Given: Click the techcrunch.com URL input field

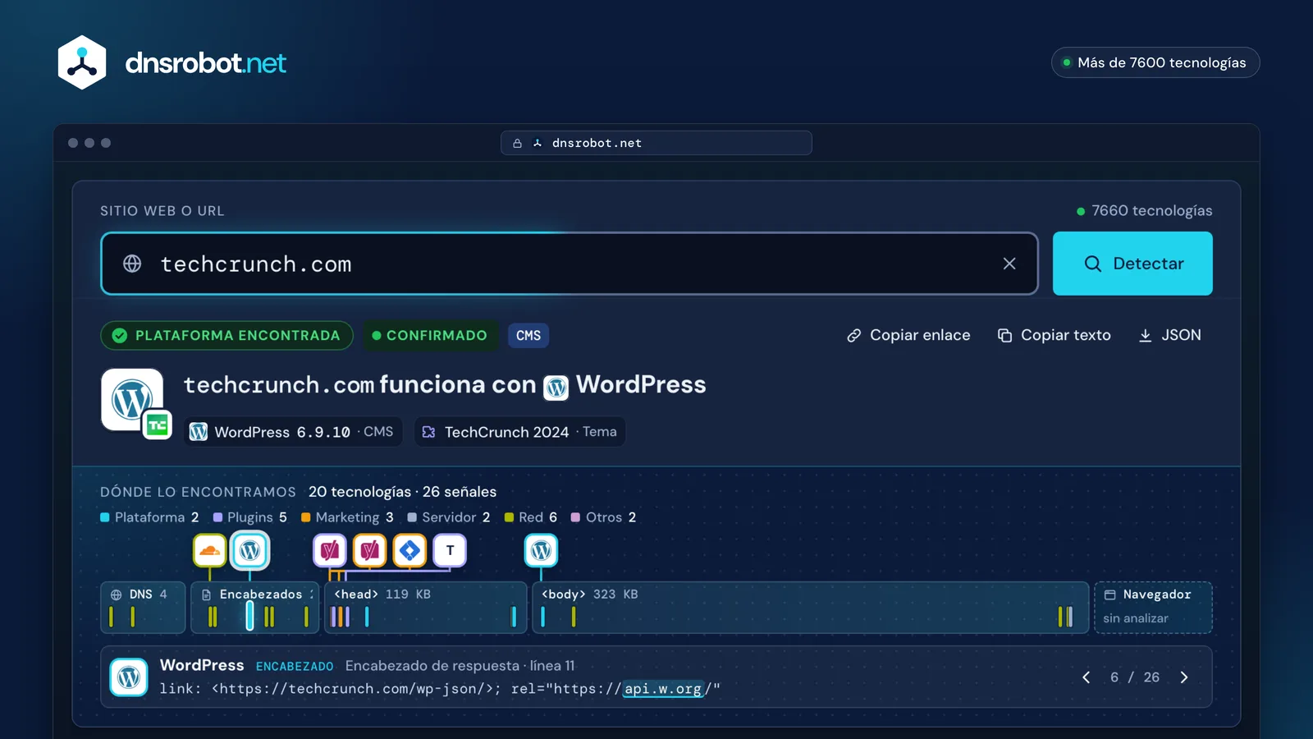Looking at the screenshot, I should coord(570,264).
